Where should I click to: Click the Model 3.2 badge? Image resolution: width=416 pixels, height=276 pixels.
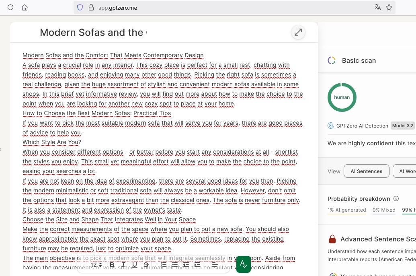click(x=402, y=126)
